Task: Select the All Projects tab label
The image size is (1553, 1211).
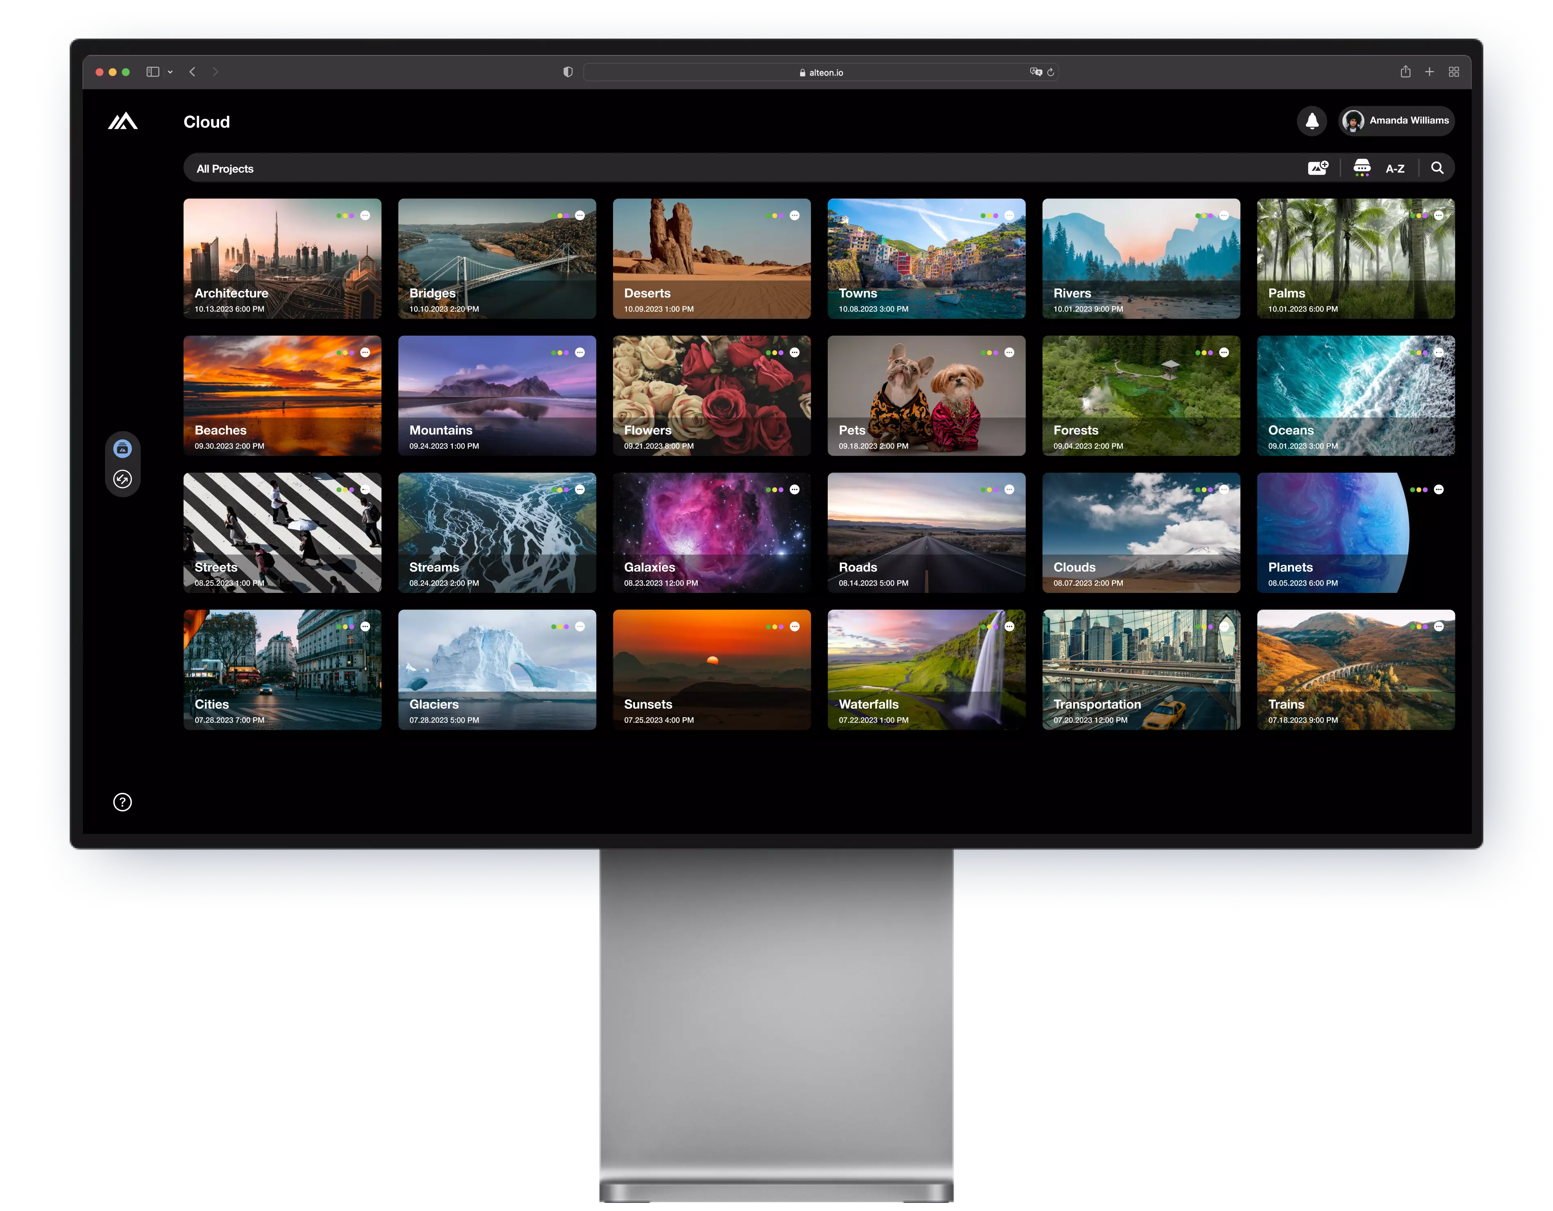Action: pos(225,168)
